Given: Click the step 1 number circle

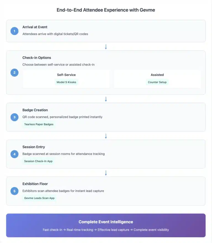Looking at the screenshot, I should [x=14, y=31].
